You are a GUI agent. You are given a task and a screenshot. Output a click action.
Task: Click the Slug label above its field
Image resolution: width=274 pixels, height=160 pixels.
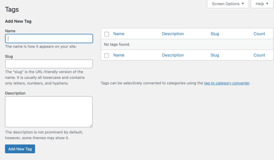coord(9,56)
